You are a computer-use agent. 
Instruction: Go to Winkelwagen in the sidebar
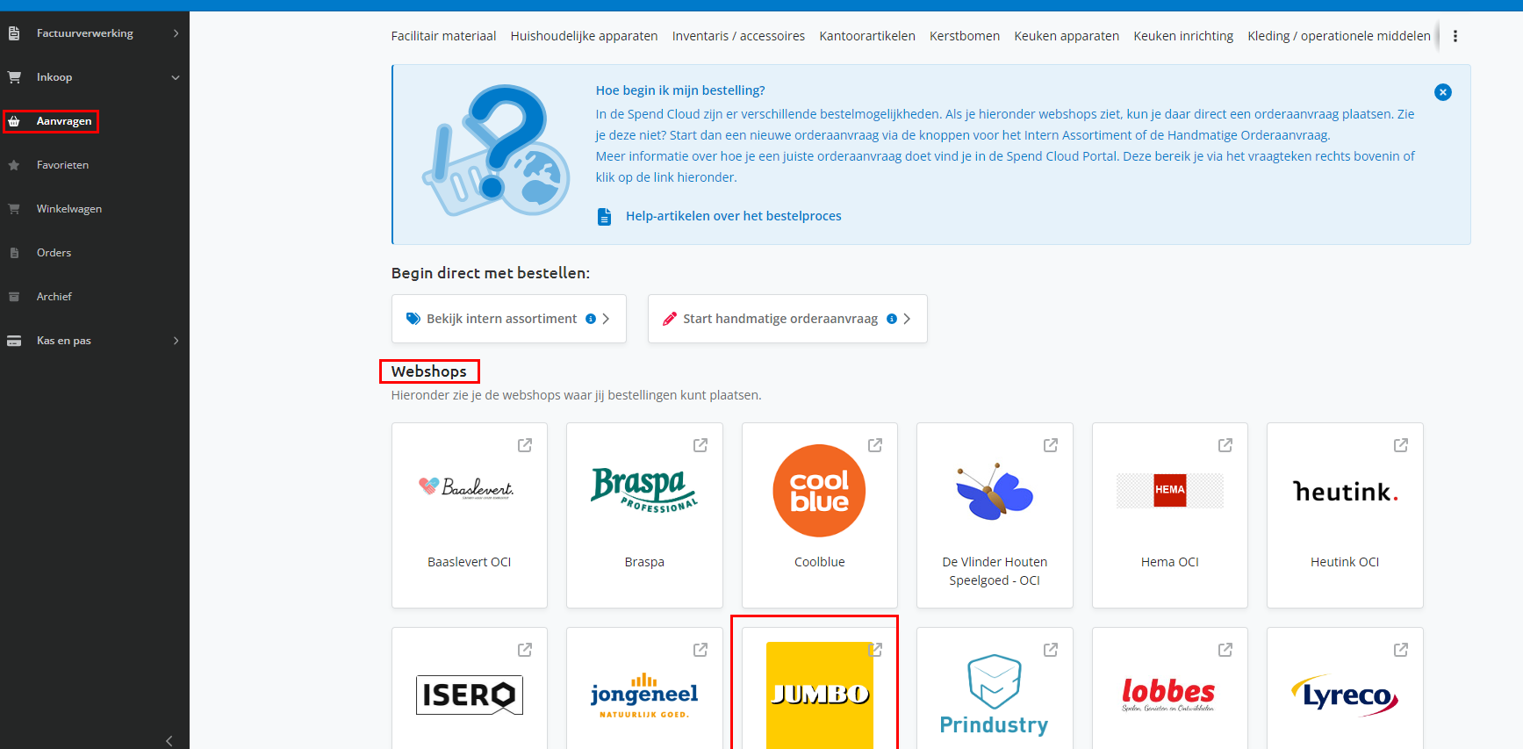(69, 209)
